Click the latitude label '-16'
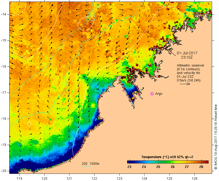This screenshot has height=181, width=219. pos(3,67)
